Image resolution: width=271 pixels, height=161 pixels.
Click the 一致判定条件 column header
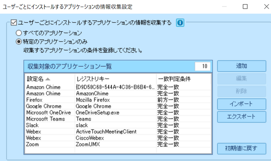coord(184,79)
